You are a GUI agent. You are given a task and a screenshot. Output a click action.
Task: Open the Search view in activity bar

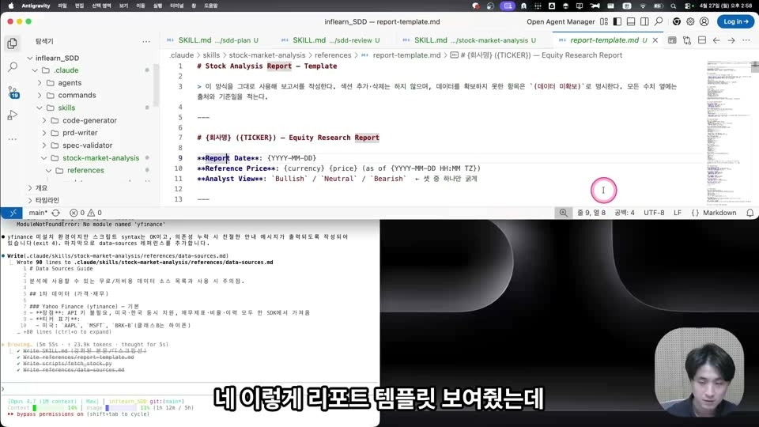pos(13,66)
